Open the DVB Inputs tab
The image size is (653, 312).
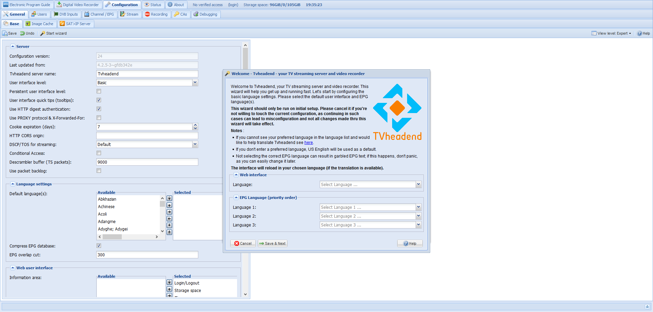point(66,14)
